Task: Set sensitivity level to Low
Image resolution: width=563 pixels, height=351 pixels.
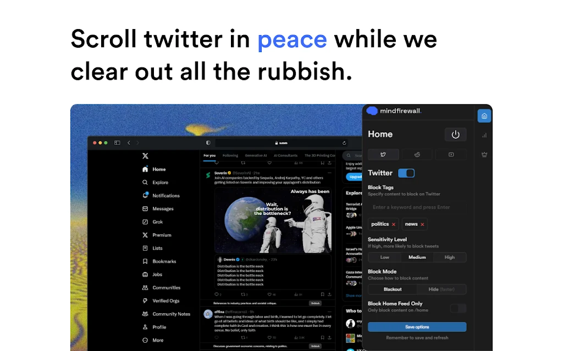Action: (x=384, y=257)
